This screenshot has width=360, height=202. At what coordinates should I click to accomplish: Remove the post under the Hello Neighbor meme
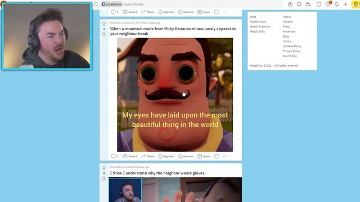(x=186, y=156)
